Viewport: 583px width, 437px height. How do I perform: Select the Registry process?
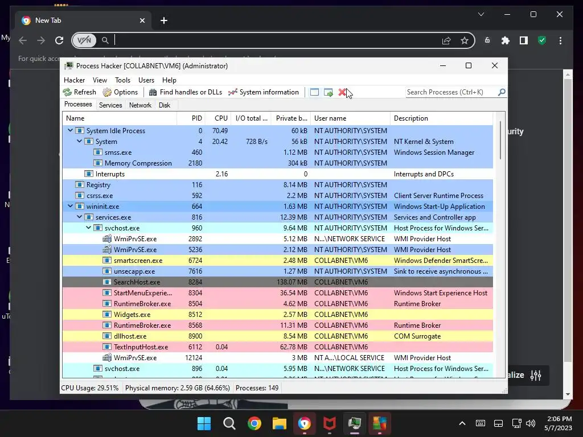coord(278,185)
